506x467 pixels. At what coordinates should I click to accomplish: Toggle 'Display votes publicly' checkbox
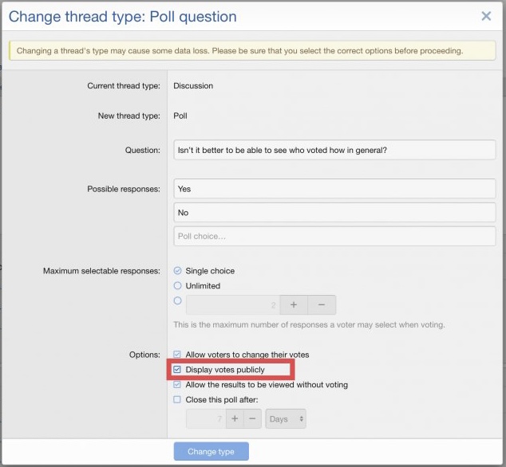(x=177, y=370)
